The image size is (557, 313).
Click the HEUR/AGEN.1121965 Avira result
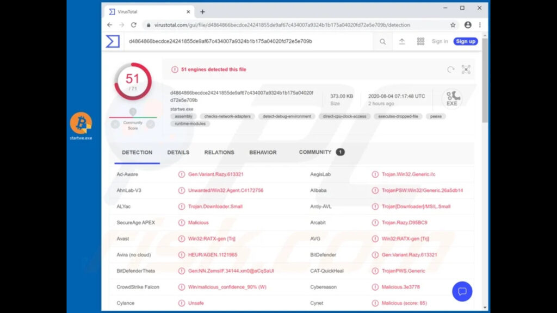point(213,255)
